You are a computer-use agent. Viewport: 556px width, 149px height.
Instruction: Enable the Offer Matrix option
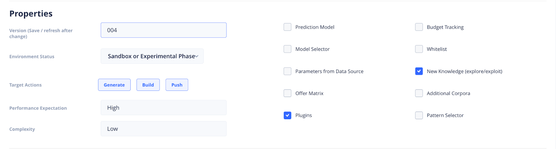[x=287, y=93]
